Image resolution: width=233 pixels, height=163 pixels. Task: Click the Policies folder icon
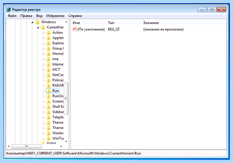coord(49,80)
